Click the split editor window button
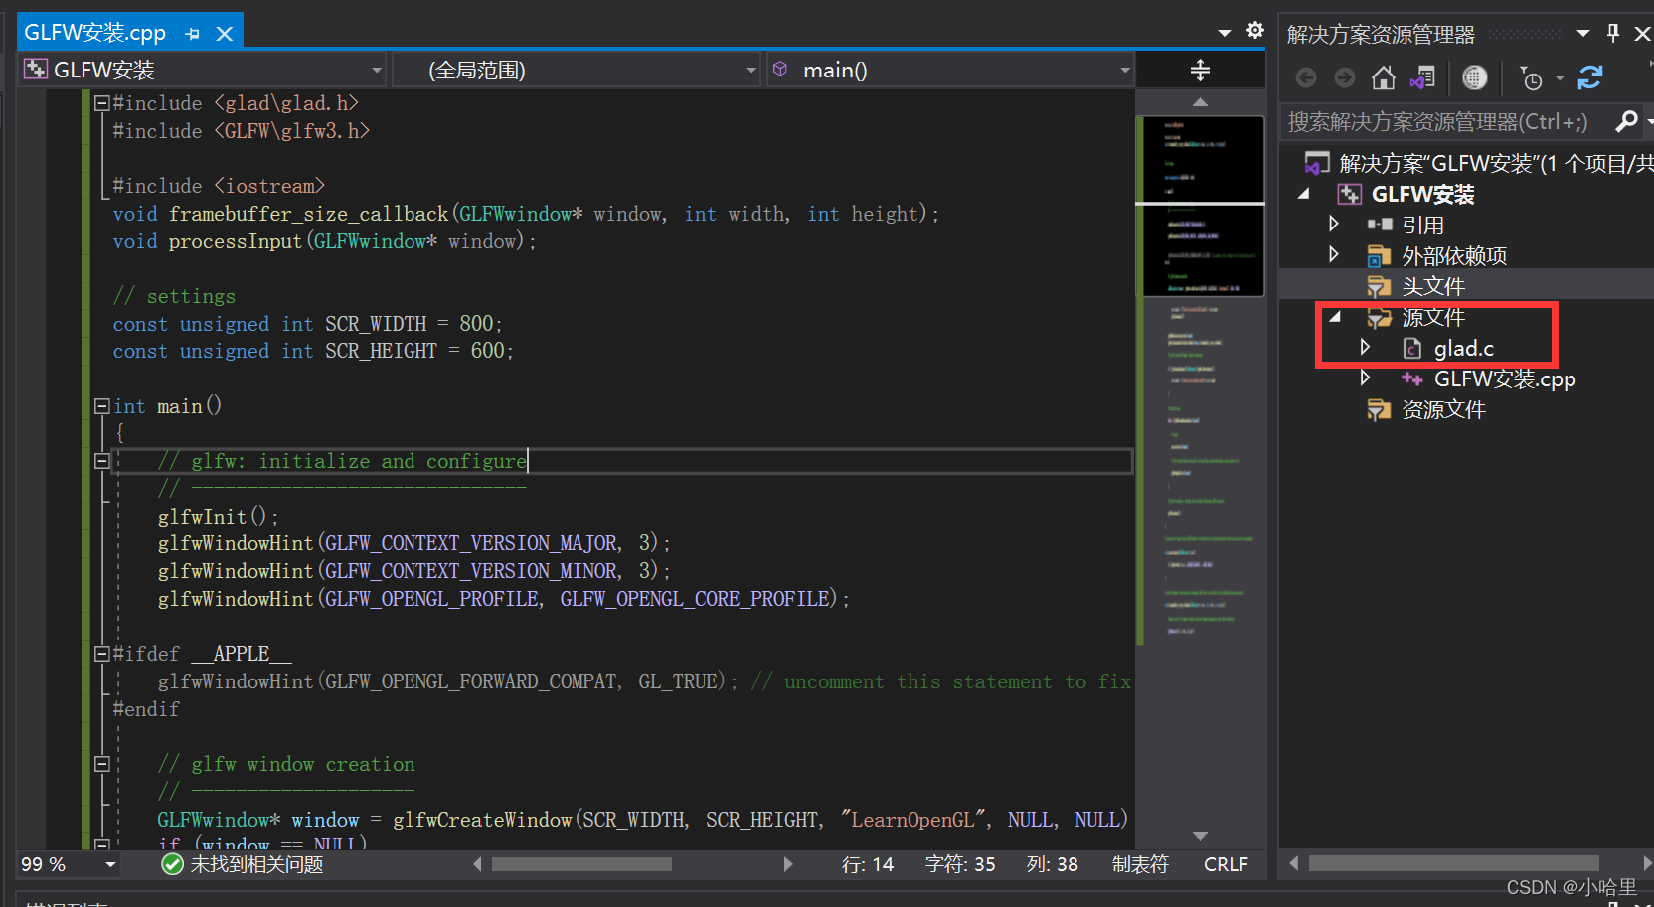1654x907 pixels. pyautogui.click(x=1200, y=70)
